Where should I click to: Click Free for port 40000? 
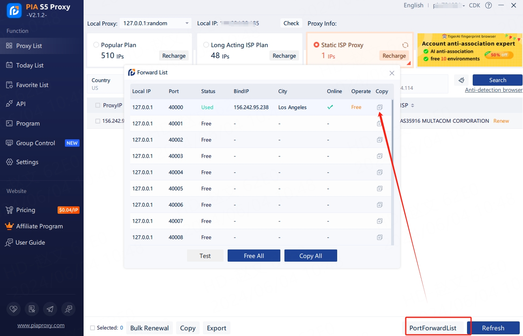(x=356, y=107)
